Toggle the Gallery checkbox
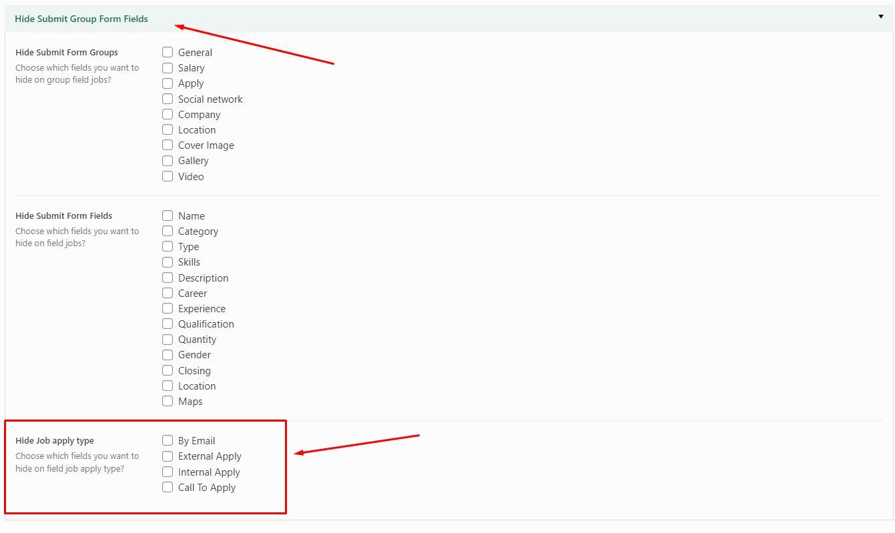 pyautogui.click(x=168, y=160)
